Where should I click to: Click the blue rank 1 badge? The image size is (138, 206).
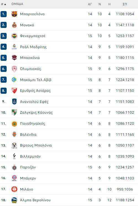click(4, 14)
